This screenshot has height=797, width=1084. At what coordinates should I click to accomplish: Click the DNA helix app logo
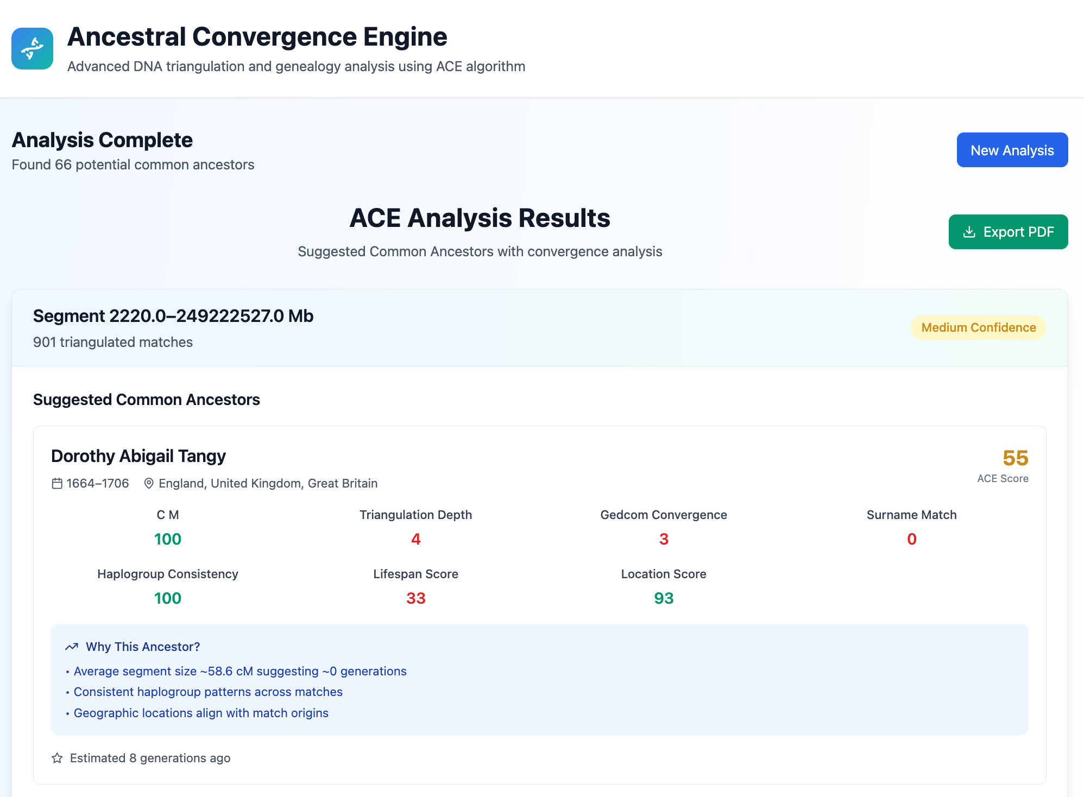point(32,48)
